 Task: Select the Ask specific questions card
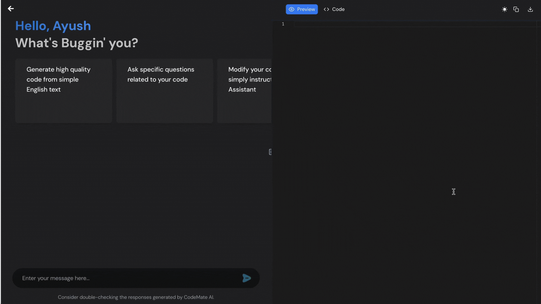point(165,91)
